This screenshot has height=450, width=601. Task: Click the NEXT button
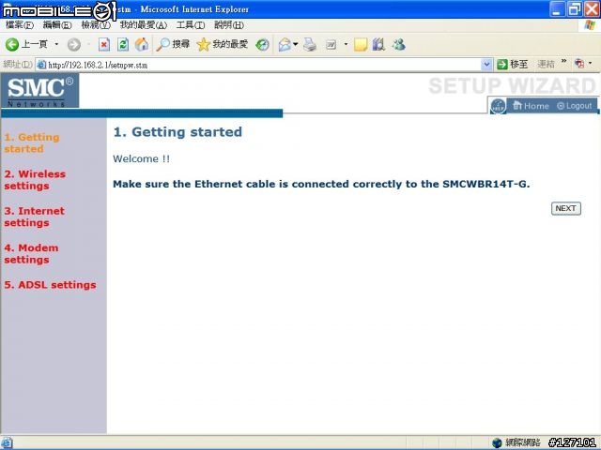(x=565, y=208)
